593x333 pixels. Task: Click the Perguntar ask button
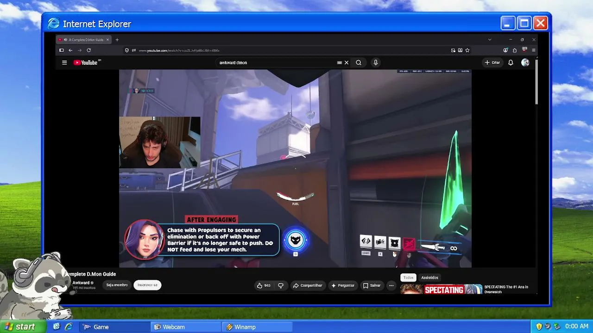(x=343, y=285)
